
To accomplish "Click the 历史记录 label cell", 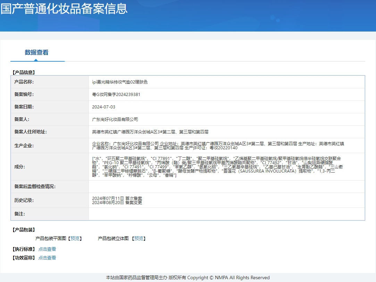I will (x=50, y=200).
